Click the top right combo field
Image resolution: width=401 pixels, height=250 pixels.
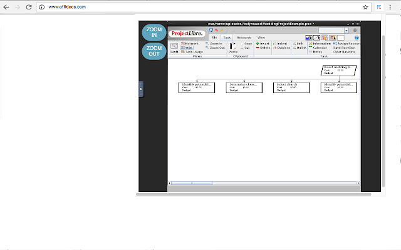point(331,31)
